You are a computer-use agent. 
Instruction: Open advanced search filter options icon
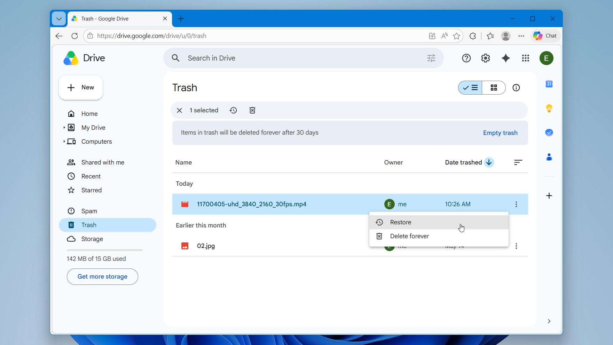click(431, 58)
